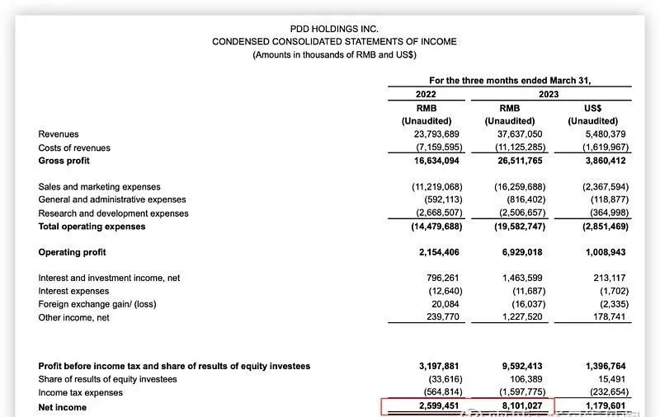Click General and administrative expenses label
Screen dimensions: 660x417
tap(112, 199)
